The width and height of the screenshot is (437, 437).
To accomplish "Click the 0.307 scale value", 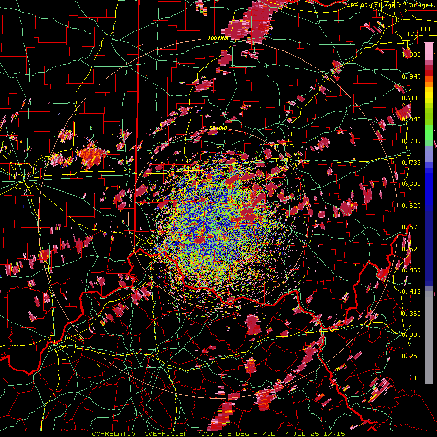I will (x=411, y=335).
